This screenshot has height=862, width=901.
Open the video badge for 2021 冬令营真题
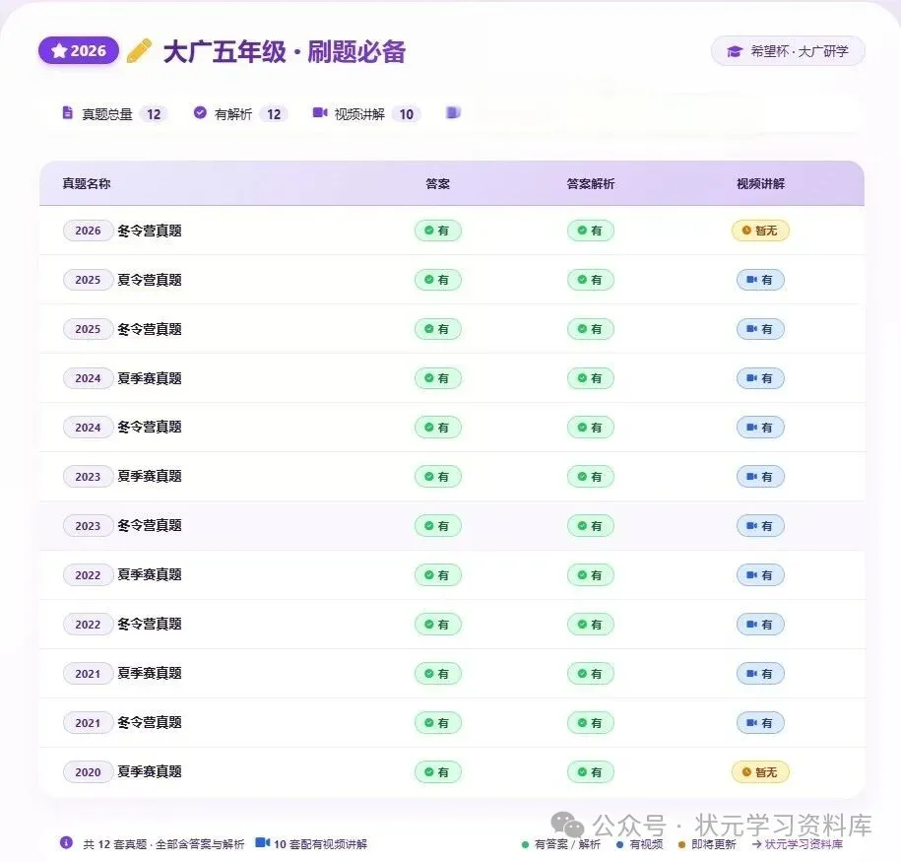pyautogui.click(x=760, y=723)
